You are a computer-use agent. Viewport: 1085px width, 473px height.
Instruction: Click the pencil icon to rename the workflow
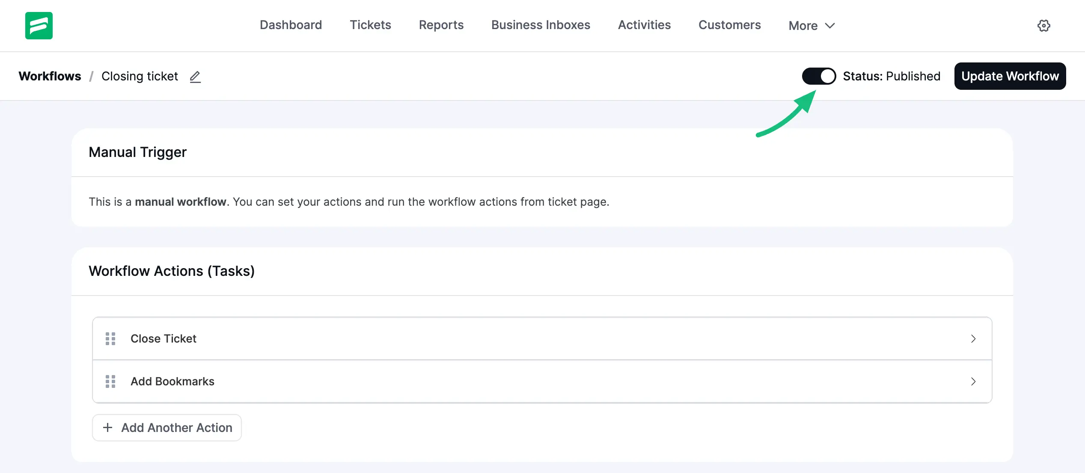(195, 77)
